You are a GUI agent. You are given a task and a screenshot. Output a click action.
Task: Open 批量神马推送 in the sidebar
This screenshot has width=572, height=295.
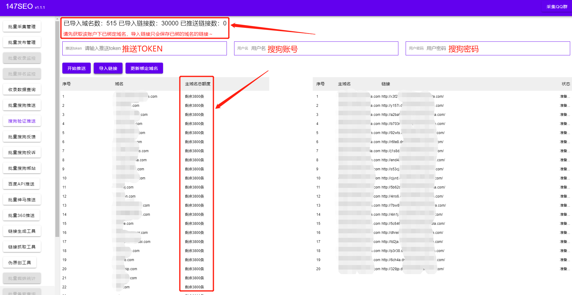(x=22, y=200)
